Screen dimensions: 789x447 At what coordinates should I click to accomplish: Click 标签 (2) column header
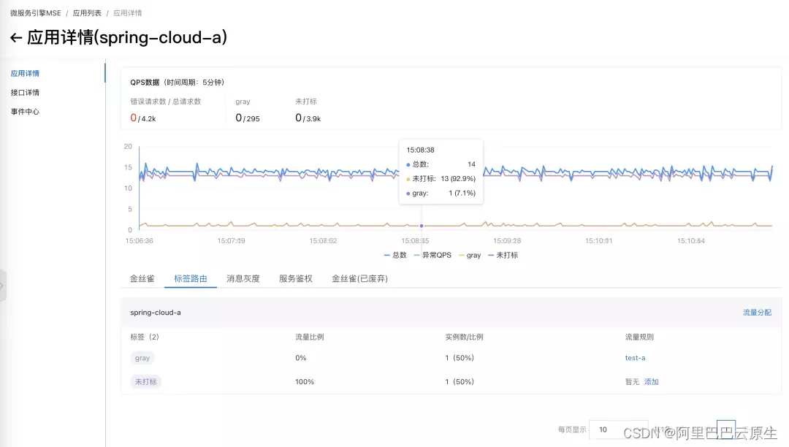click(145, 337)
